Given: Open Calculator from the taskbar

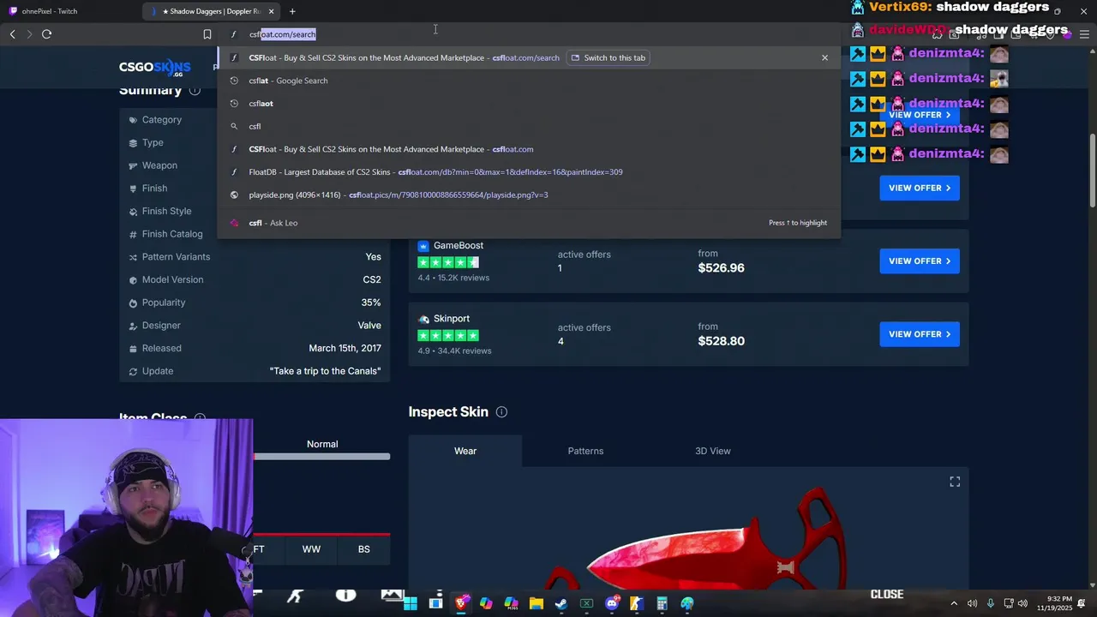Looking at the screenshot, I should tap(662, 603).
